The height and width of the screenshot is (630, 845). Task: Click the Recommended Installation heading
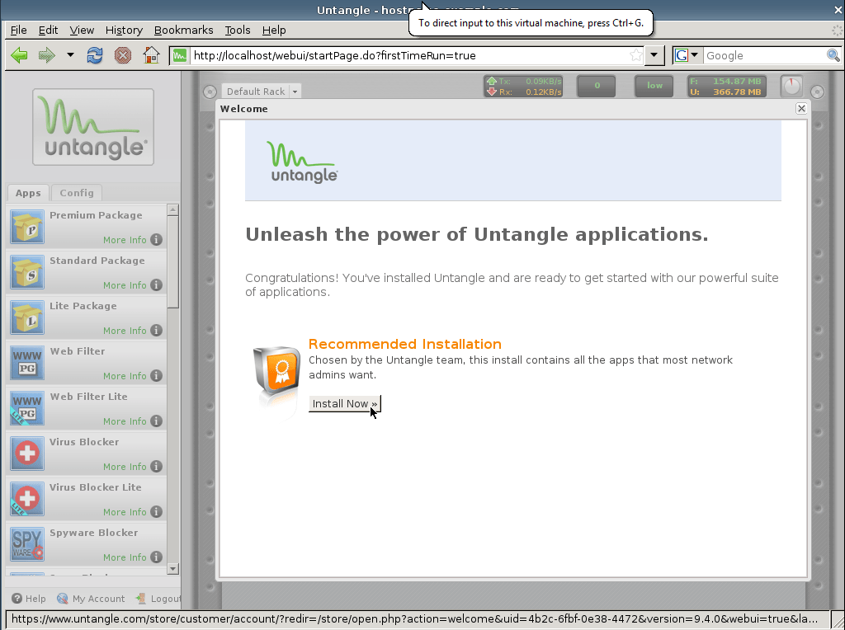pyautogui.click(x=404, y=344)
